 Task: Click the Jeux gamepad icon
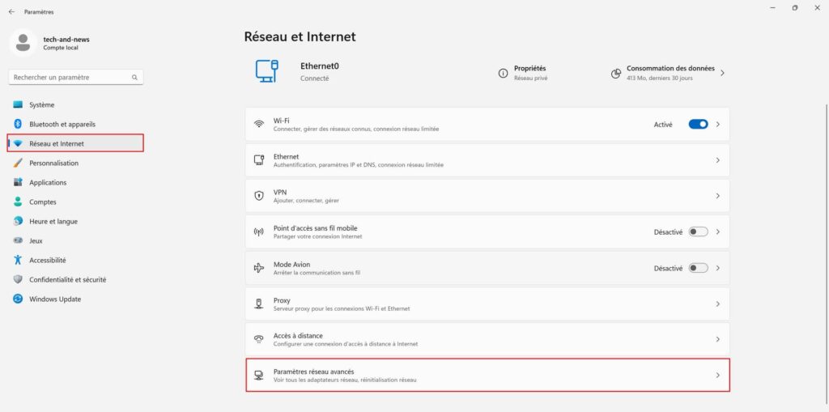tap(18, 240)
